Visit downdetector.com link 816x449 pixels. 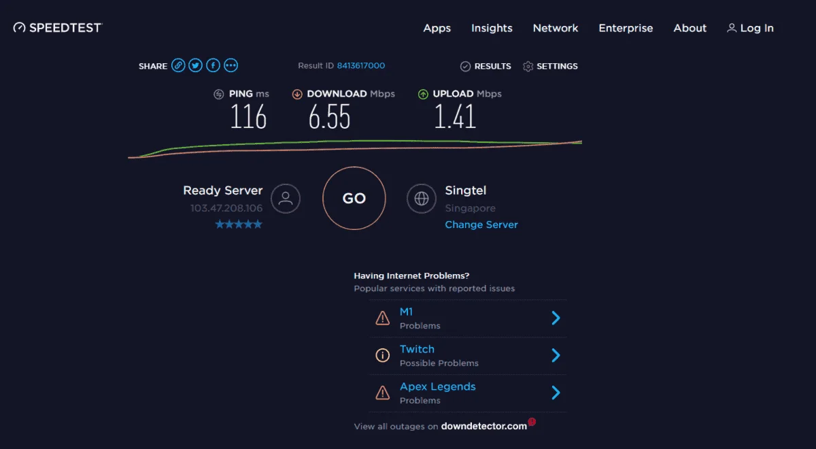pos(484,426)
